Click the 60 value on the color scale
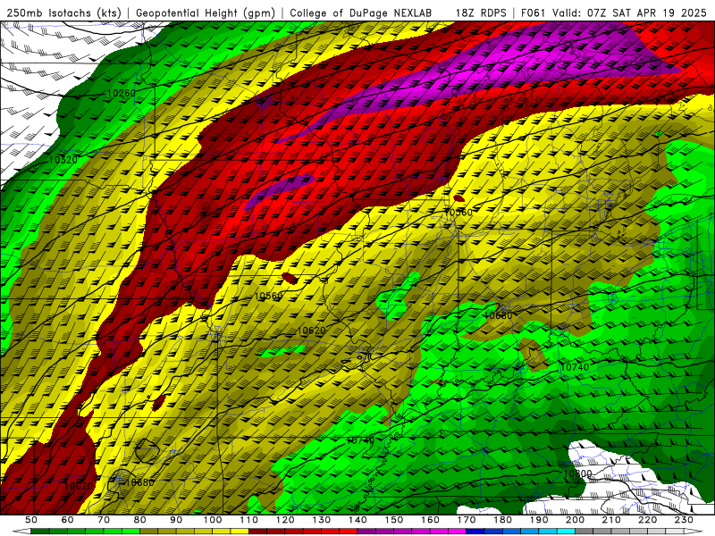 (68, 520)
